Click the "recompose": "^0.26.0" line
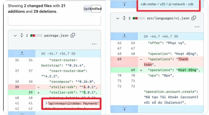This screenshot has width=209, height=115. click(x=54, y=82)
